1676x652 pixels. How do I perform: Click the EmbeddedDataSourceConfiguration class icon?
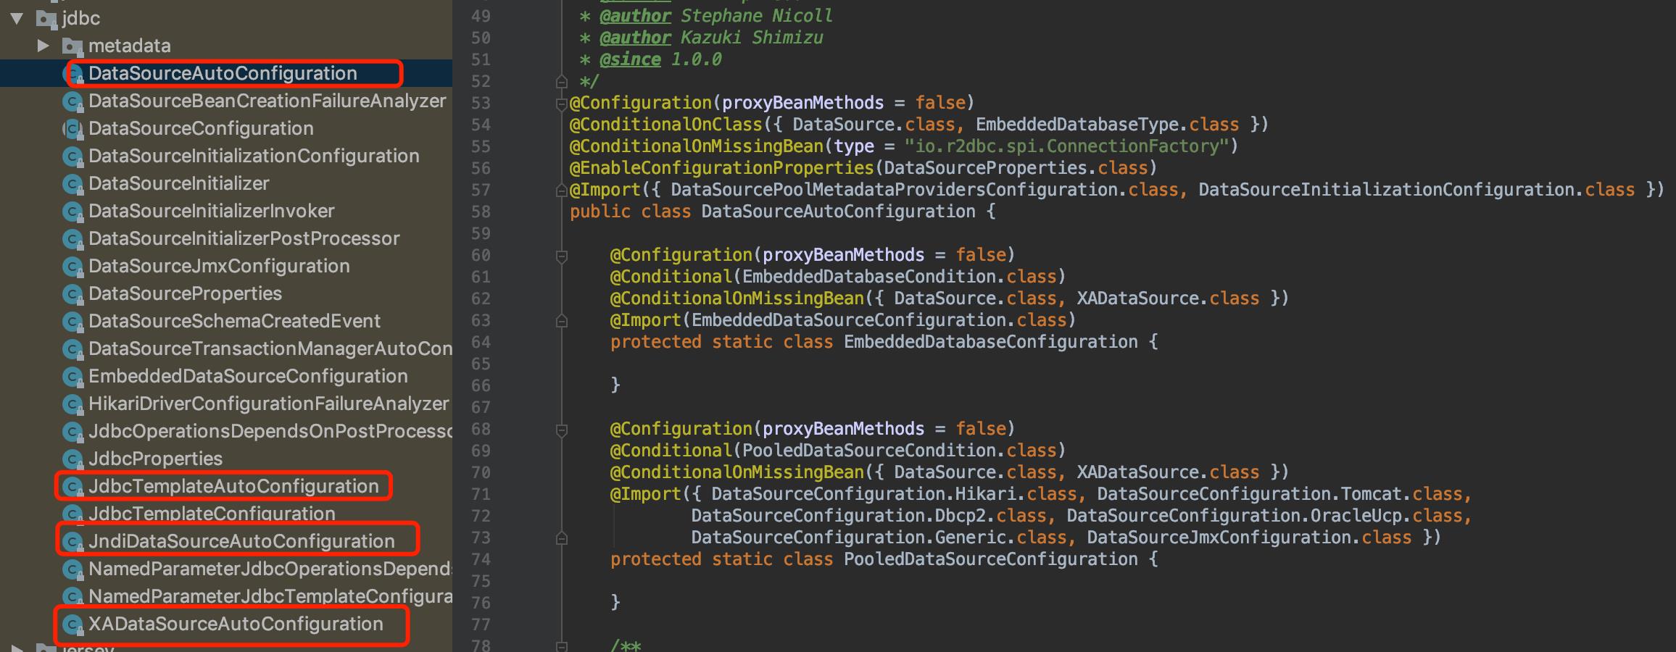72,377
